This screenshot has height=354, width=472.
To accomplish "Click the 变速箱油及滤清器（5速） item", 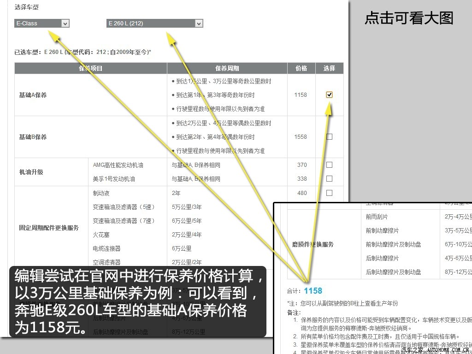I will [125, 207].
